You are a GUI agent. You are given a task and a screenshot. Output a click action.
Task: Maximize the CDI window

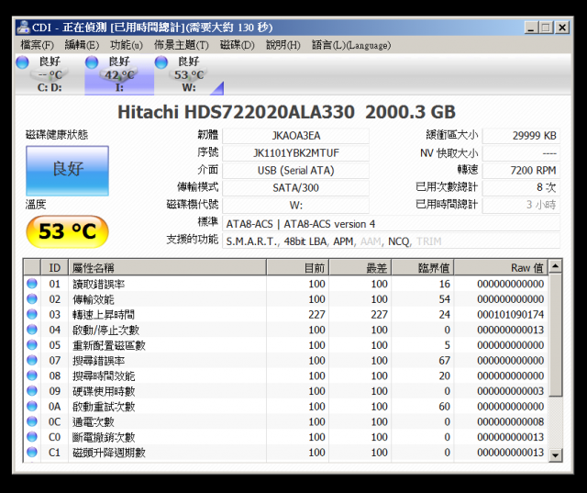click(x=547, y=28)
